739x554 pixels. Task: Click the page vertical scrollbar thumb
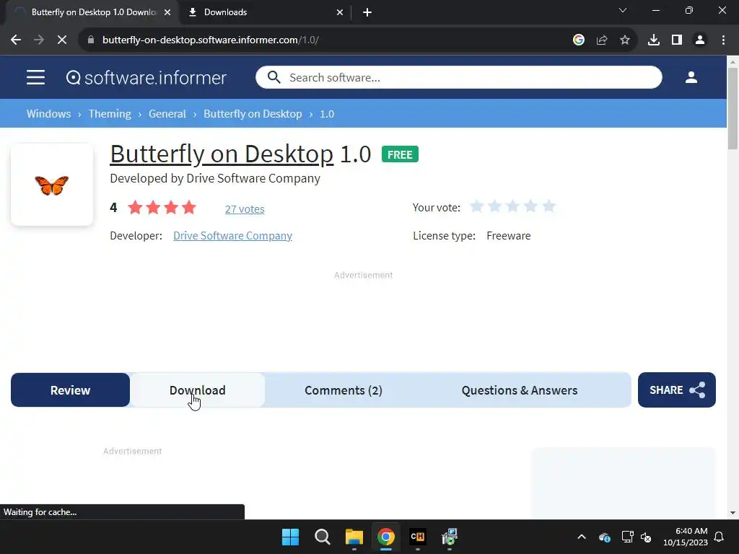733,108
